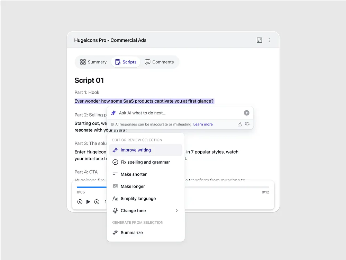The height and width of the screenshot is (260, 346).
Task: Click the Change tone microphone icon
Action: [x=115, y=210]
